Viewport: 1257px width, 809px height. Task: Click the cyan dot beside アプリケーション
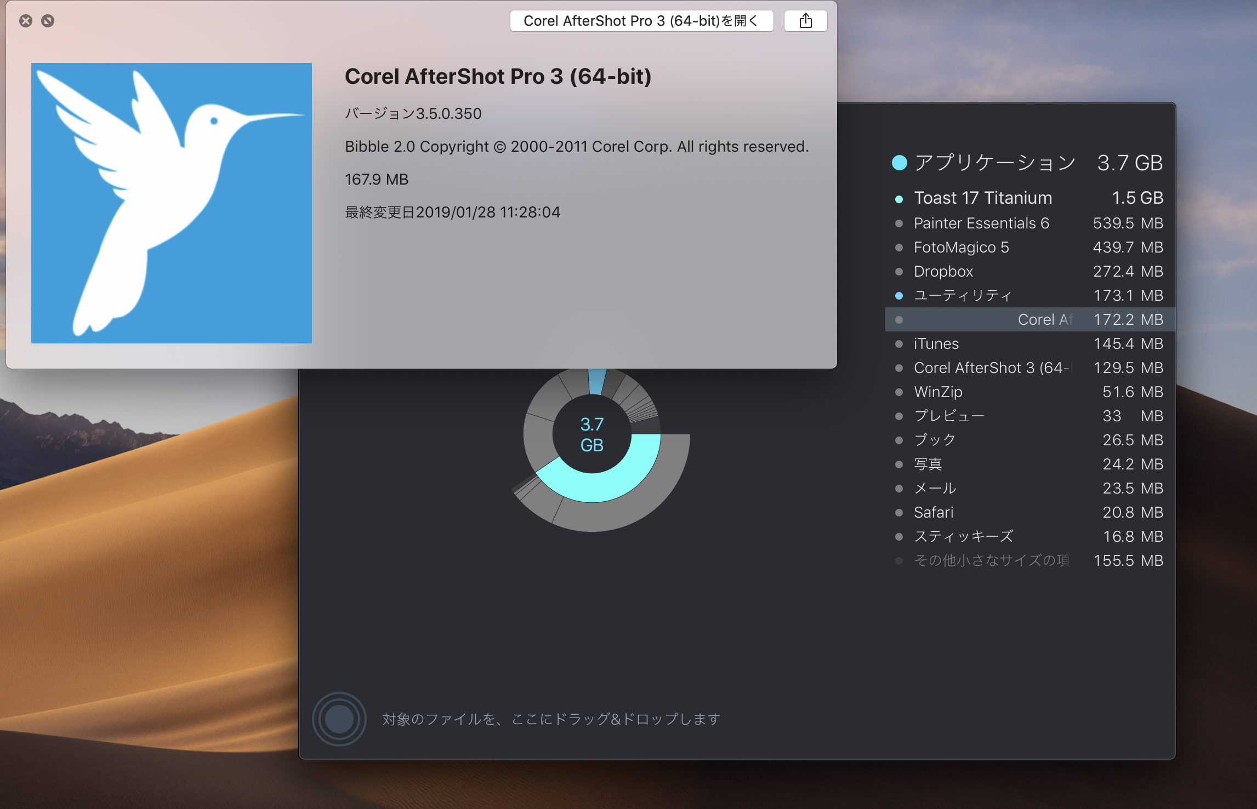tap(900, 163)
